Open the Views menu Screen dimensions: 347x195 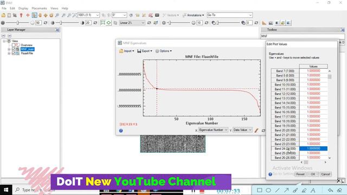(x=54, y=9)
